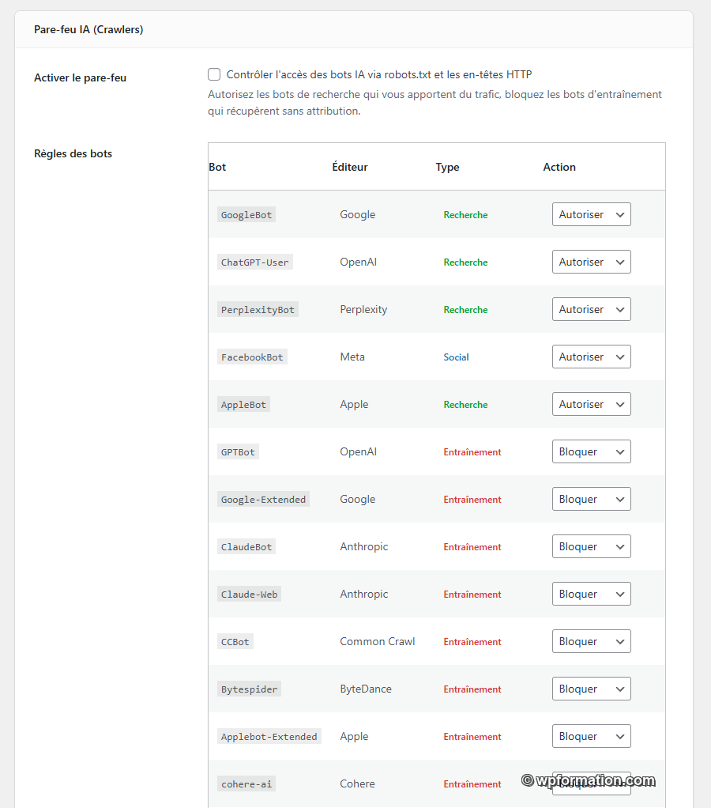The width and height of the screenshot is (711, 808).
Task: Click the Bytespider name tag
Action: 249,689
